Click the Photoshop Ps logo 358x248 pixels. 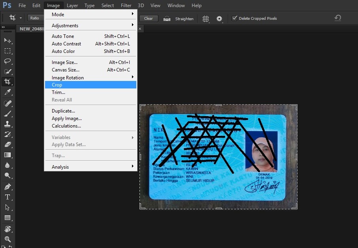click(7, 5)
